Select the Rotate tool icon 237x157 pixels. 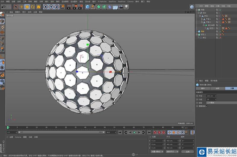coord(33,7)
